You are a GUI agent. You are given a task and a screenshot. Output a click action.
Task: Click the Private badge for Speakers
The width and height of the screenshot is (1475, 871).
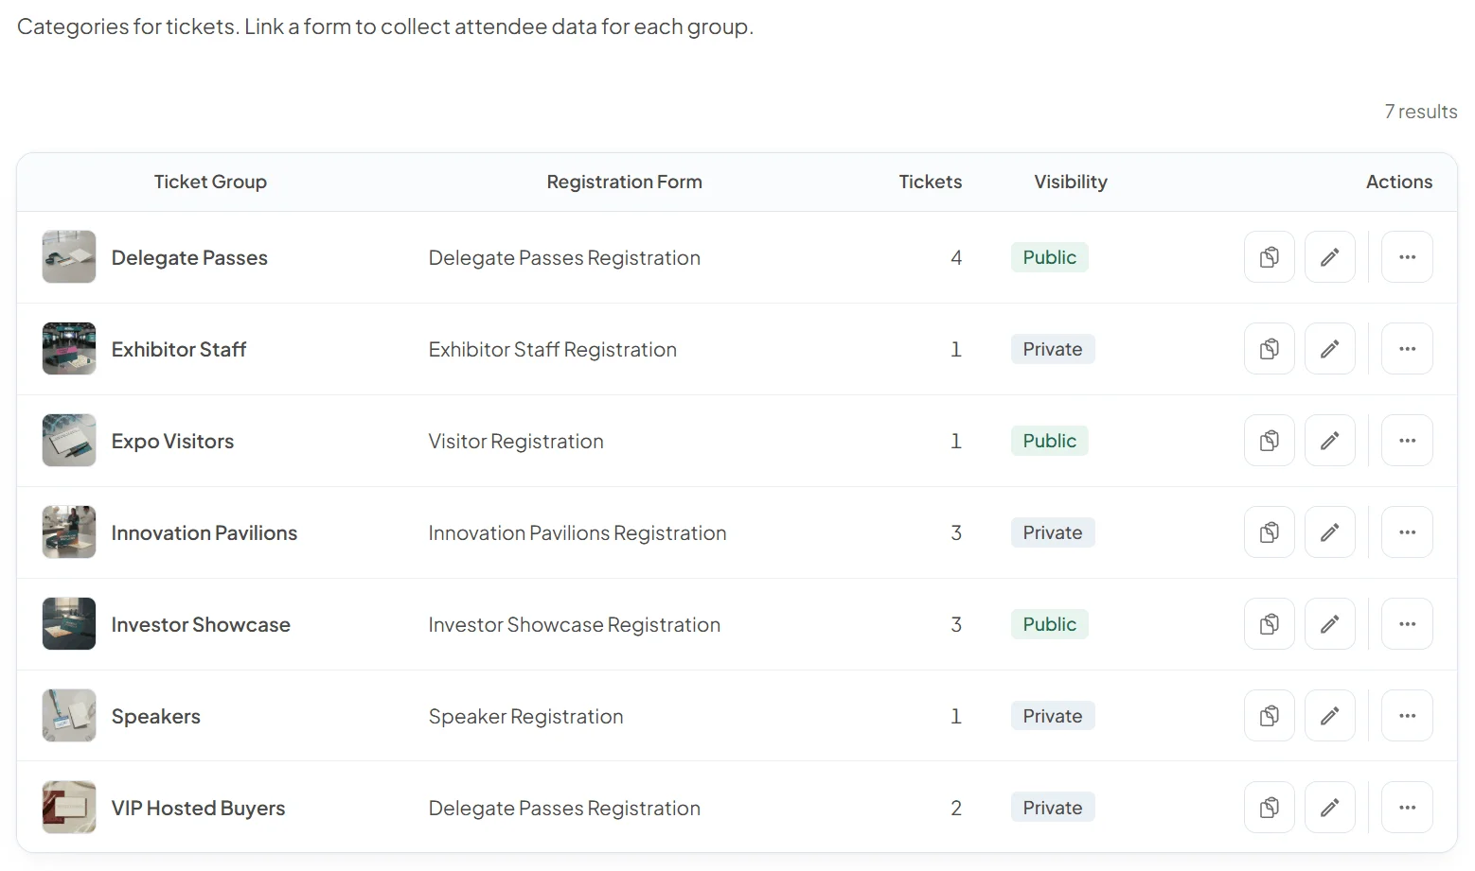tap(1053, 716)
